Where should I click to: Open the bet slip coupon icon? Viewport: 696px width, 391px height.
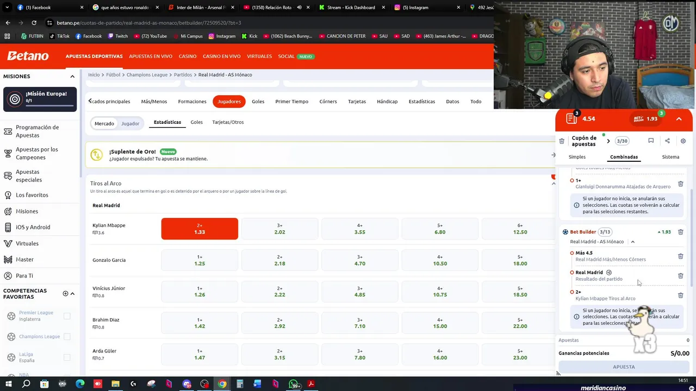click(571, 118)
